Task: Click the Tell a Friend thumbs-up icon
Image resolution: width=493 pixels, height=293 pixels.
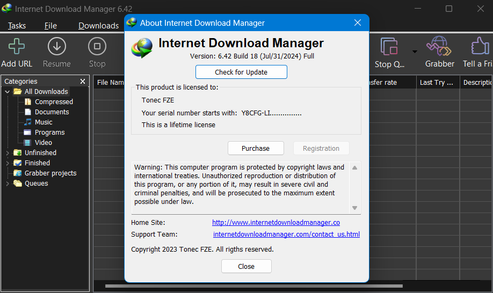Action: pyautogui.click(x=480, y=46)
